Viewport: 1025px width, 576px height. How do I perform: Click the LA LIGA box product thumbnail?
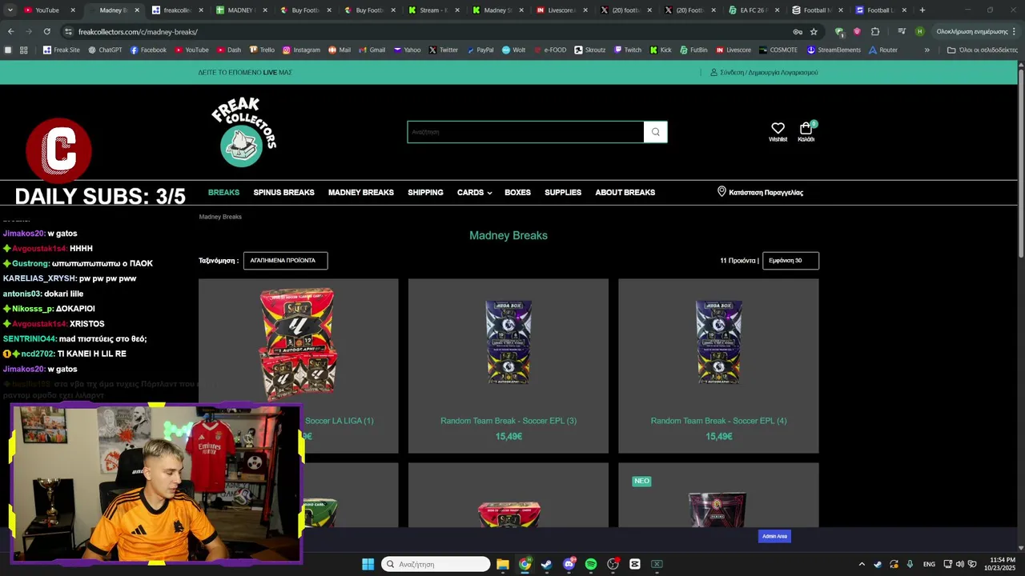tap(298, 342)
